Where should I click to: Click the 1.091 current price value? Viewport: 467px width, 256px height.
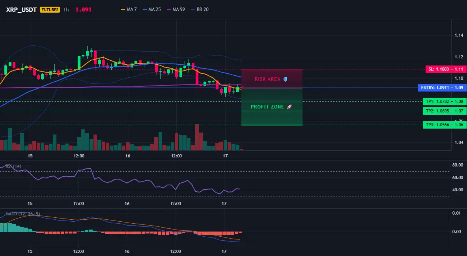83,9
